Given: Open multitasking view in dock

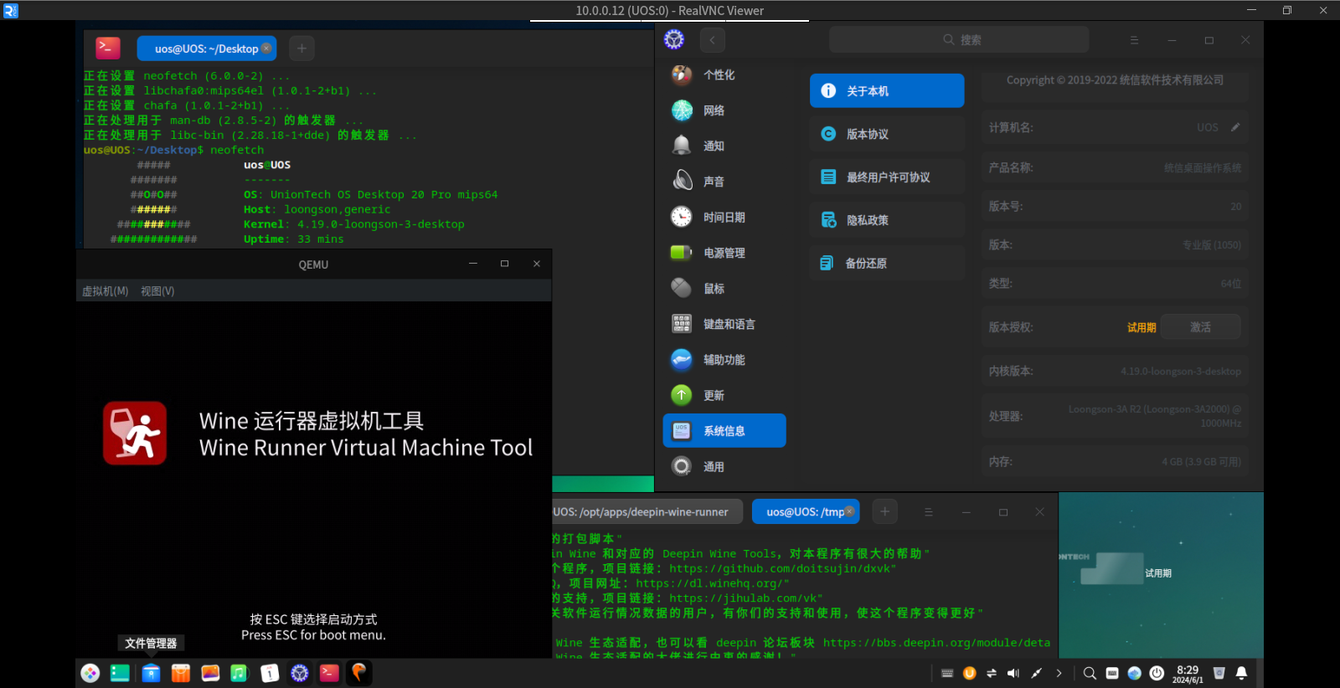Looking at the screenshot, I should (x=121, y=673).
